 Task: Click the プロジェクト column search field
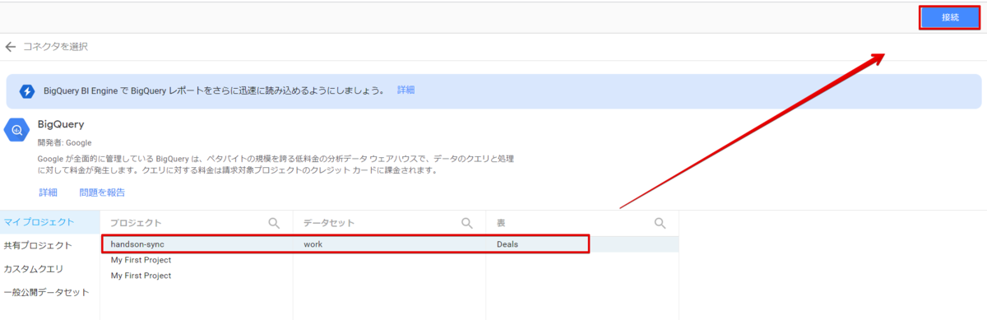197,223
